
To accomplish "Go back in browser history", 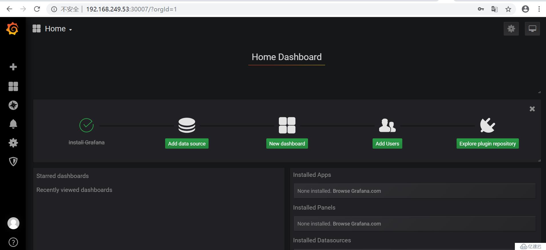I will tap(9, 9).
